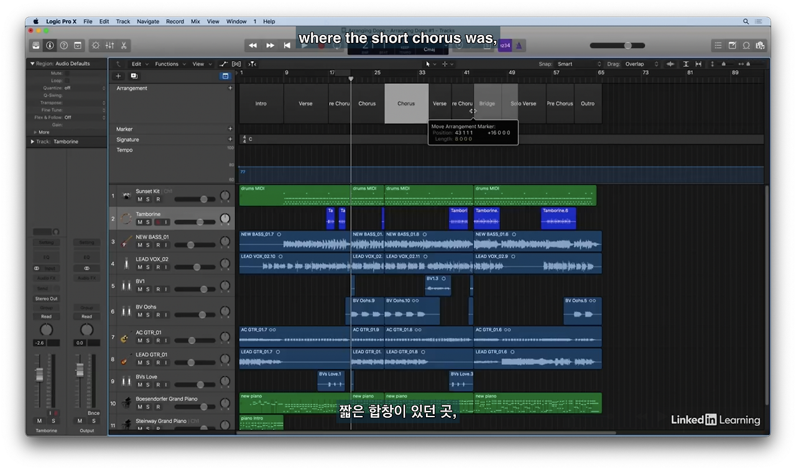The image size is (796, 470).
Task: Open the media Browsers icon
Action: (x=760, y=45)
